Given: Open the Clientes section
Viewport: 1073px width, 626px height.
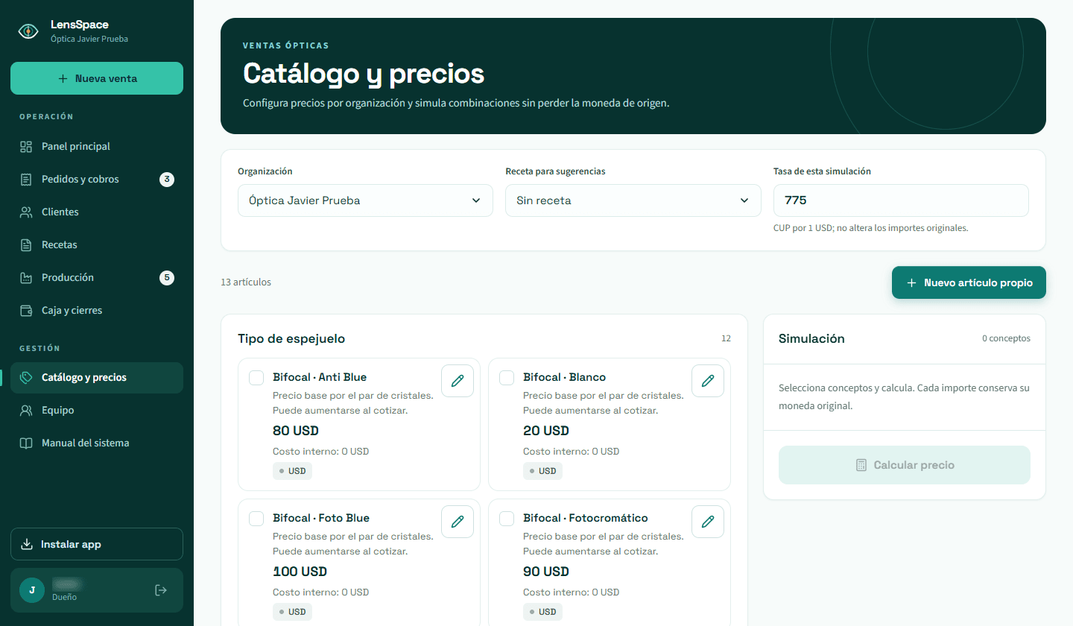Looking at the screenshot, I should point(97,212).
